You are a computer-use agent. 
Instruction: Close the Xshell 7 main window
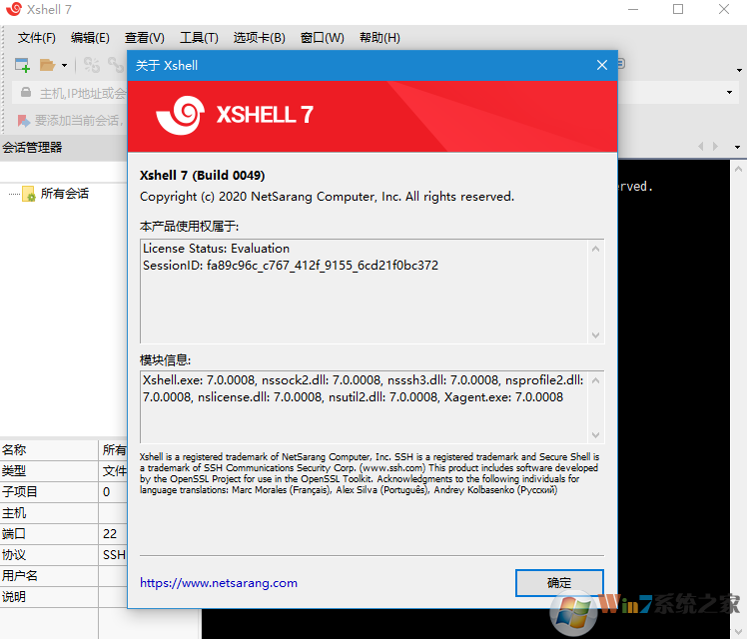(724, 10)
